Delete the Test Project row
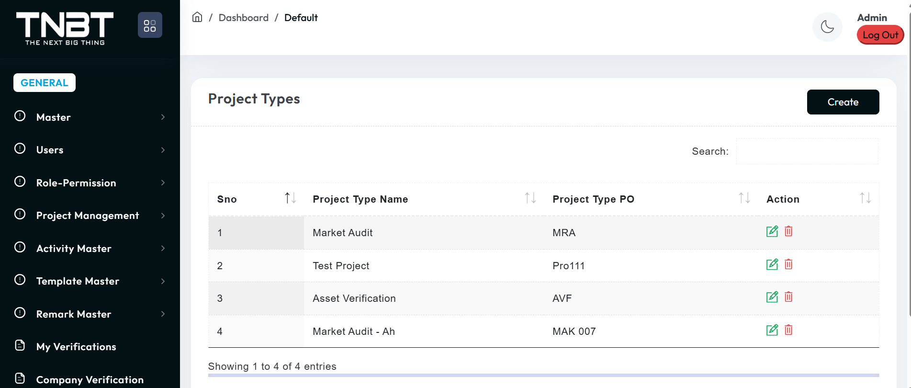This screenshot has width=911, height=388. [x=788, y=264]
